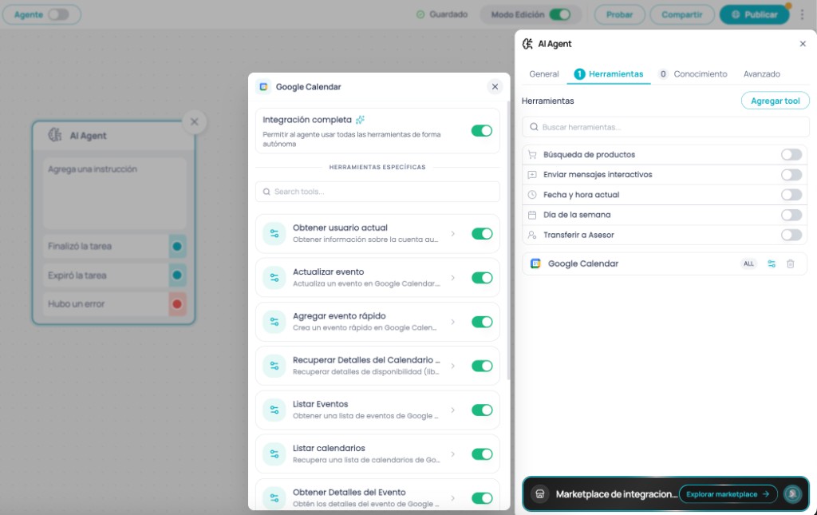Click Explorar marketplace button
Viewport: 817px width, 515px height.
(x=728, y=494)
